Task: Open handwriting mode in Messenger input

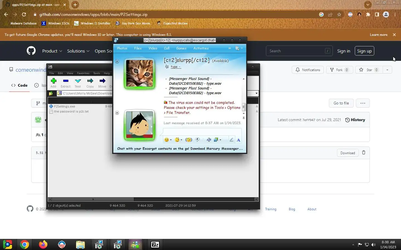Action: point(231,140)
